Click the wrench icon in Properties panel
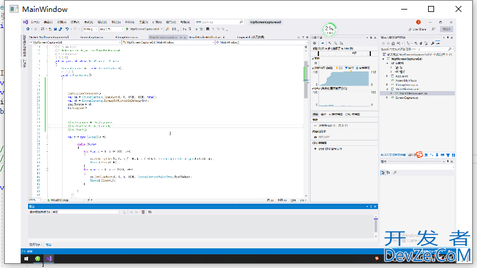The image size is (477, 268). 395,173
